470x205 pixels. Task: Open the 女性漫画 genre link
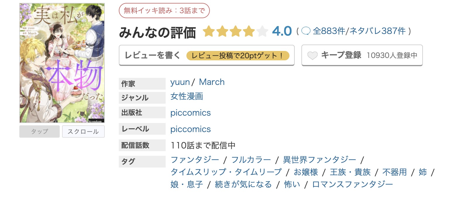(x=187, y=97)
